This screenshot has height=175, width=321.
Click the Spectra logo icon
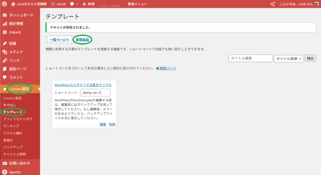pos(5,172)
